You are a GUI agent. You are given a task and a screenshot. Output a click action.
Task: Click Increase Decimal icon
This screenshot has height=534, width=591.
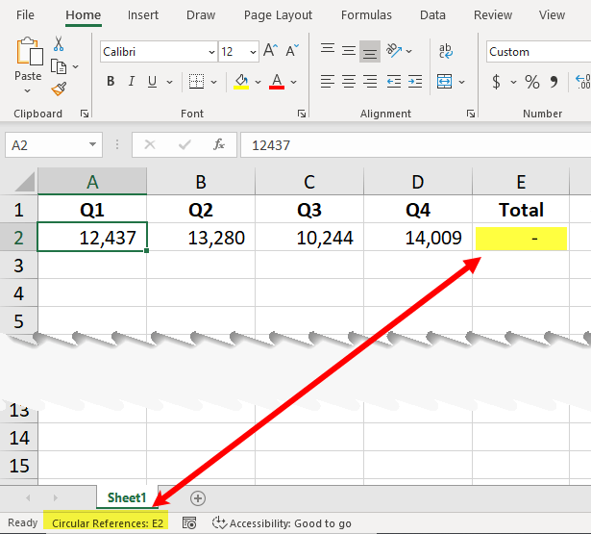tap(582, 82)
